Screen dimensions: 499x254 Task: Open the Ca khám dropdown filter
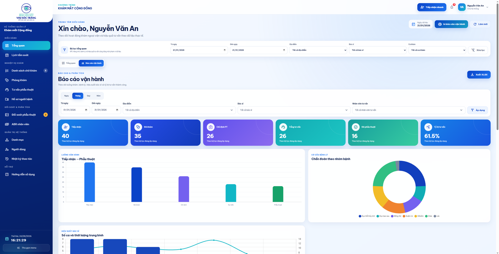(x=437, y=50)
